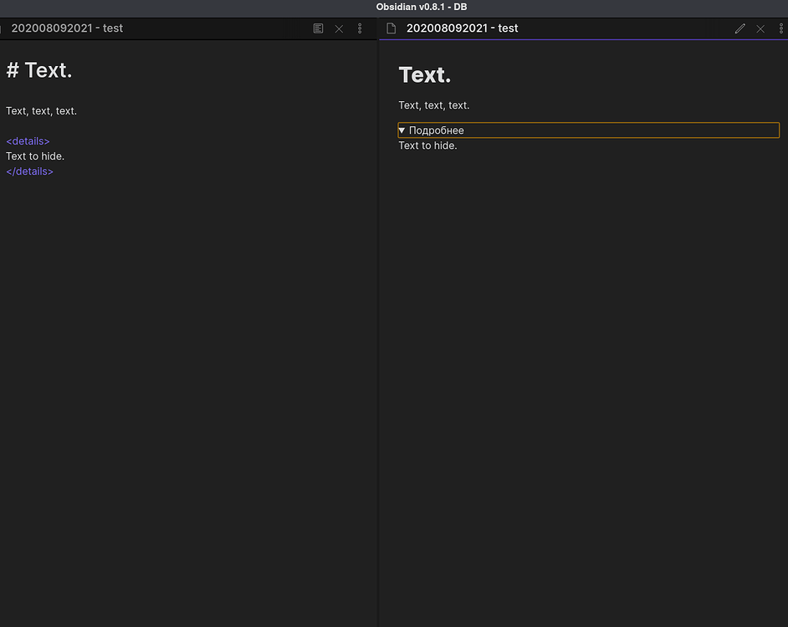Click the blue <details> tag in the editor

coord(28,140)
